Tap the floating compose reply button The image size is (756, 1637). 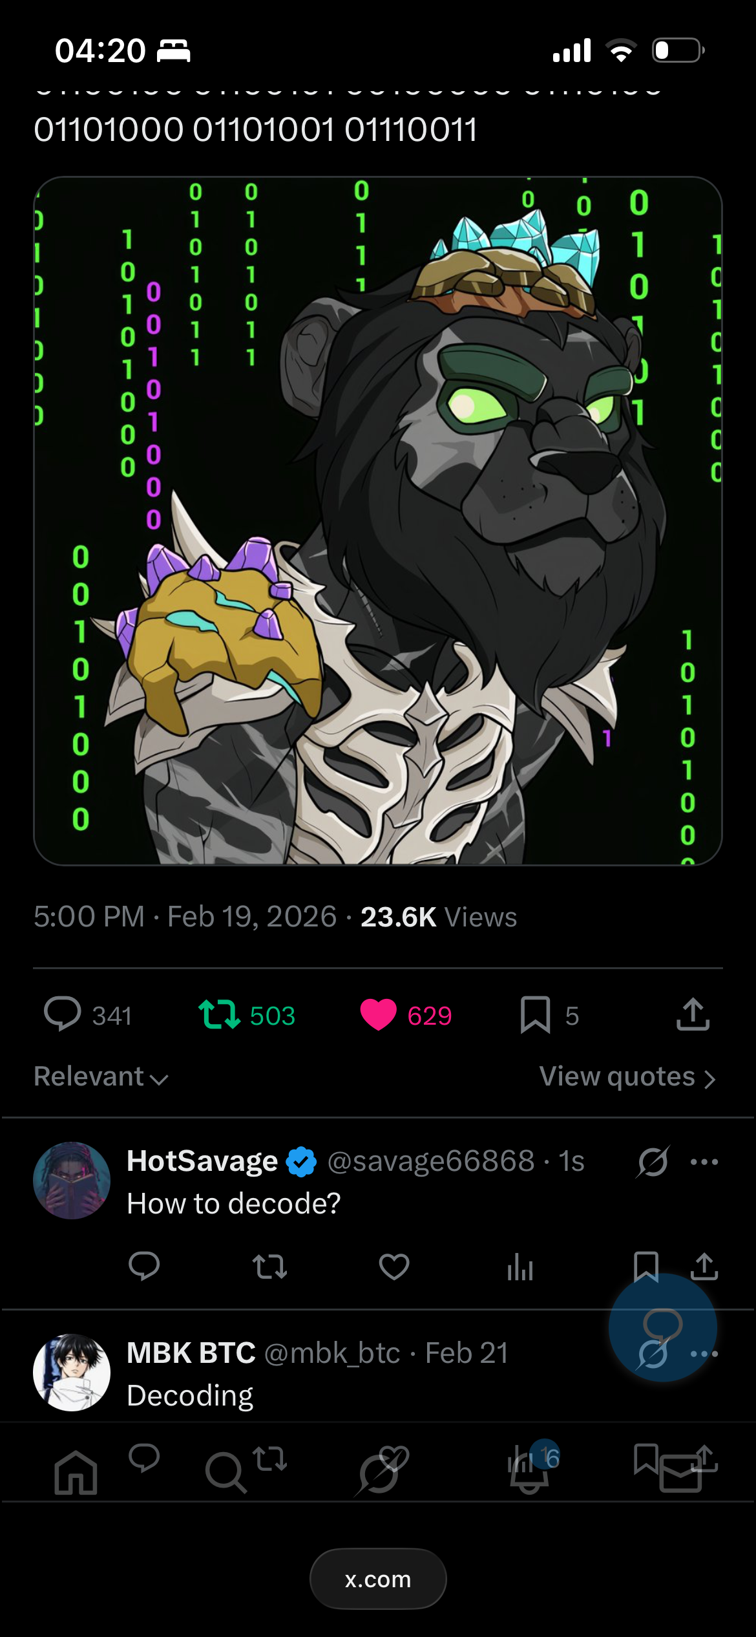tap(662, 1327)
